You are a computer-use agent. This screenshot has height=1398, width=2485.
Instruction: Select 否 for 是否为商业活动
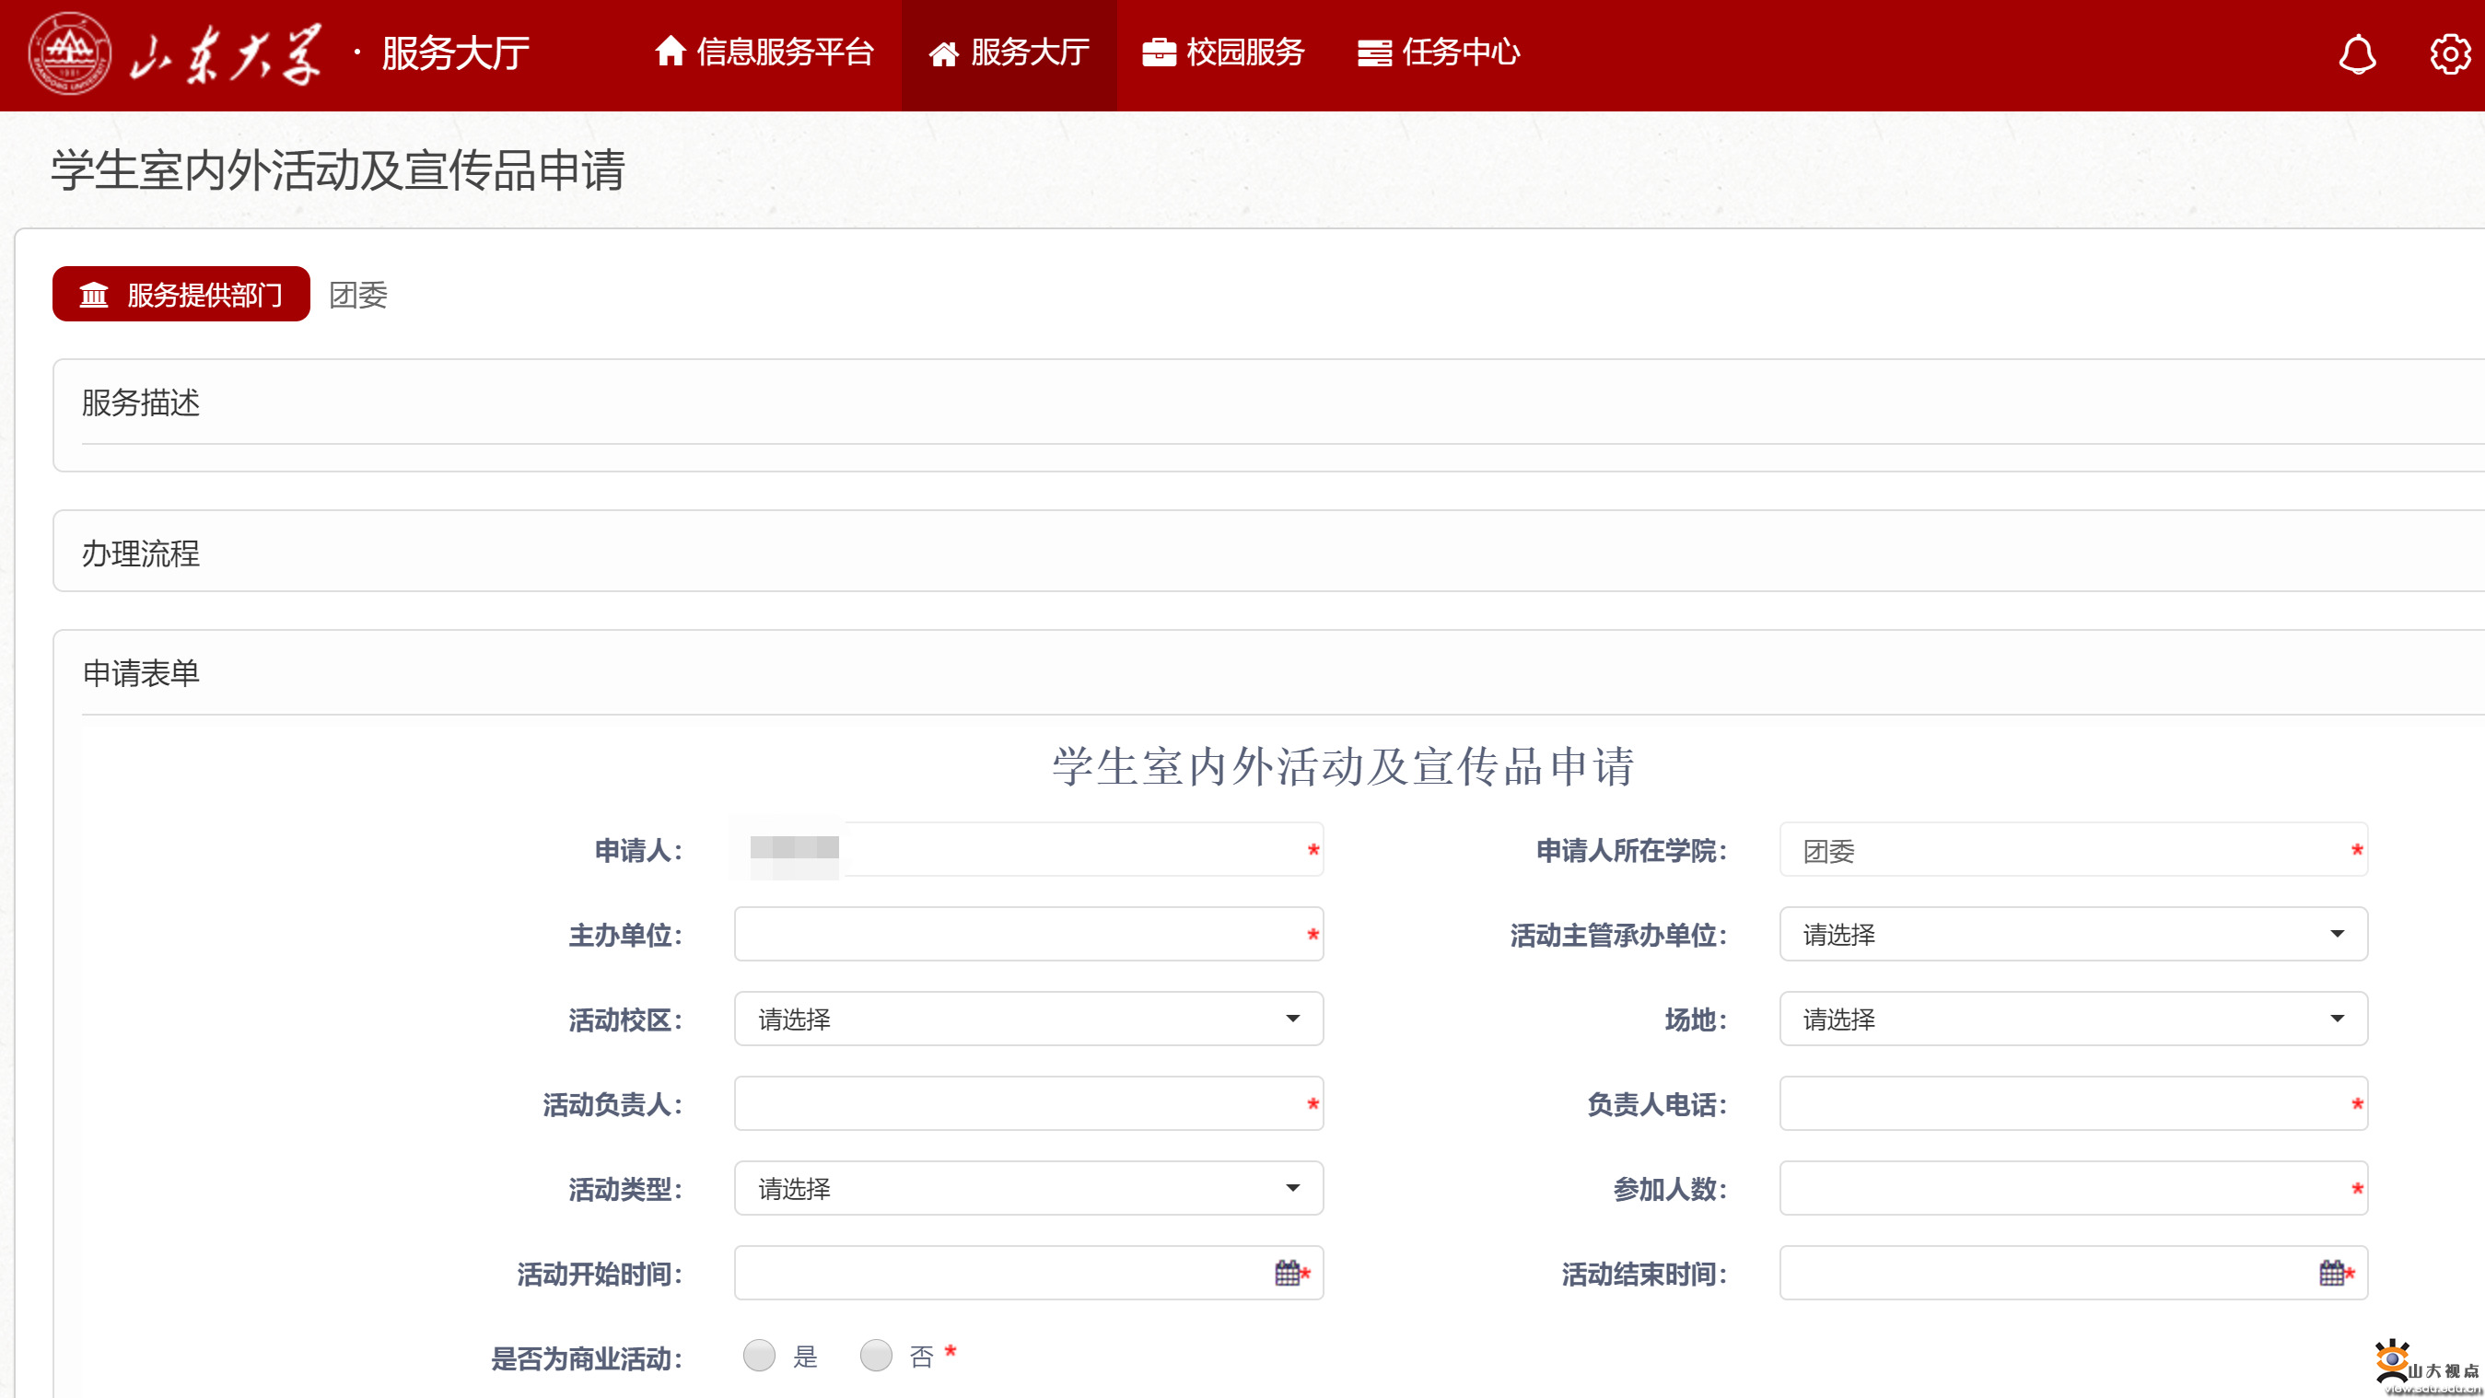click(x=876, y=1356)
